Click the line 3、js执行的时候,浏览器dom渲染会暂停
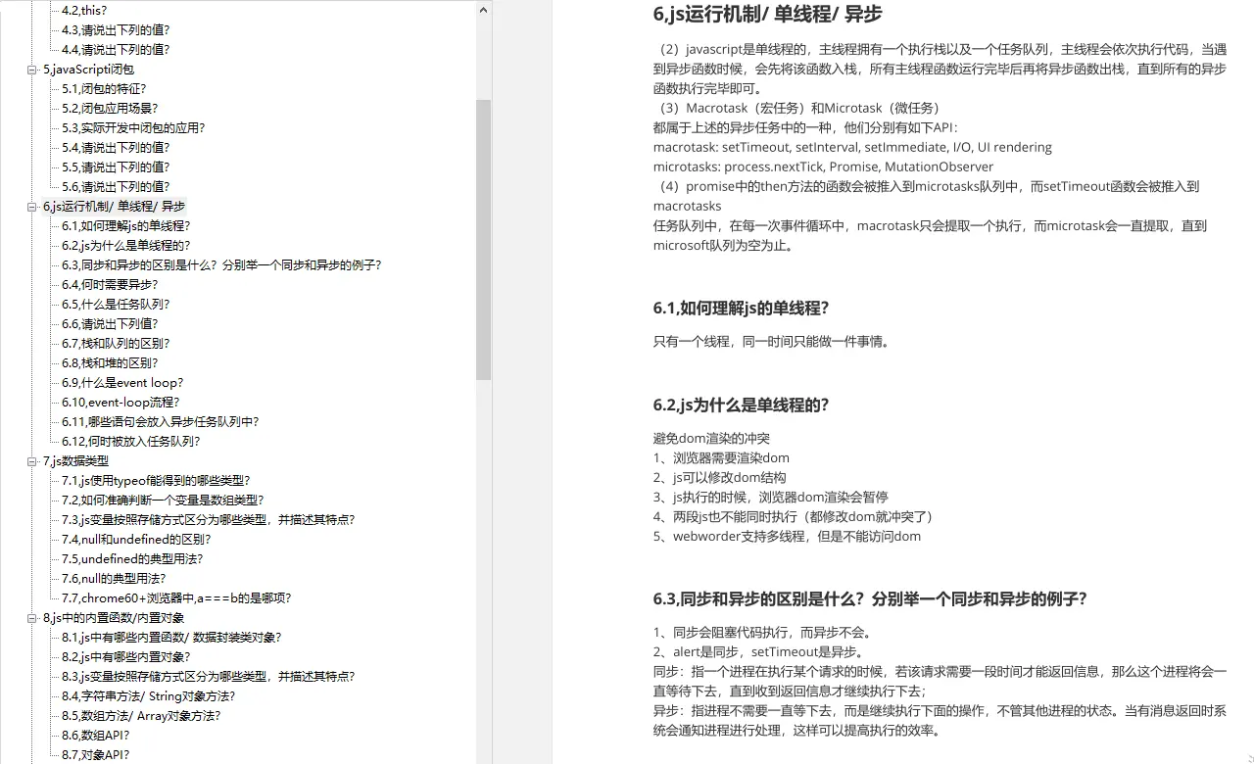The width and height of the screenshot is (1254, 764). 771,497
